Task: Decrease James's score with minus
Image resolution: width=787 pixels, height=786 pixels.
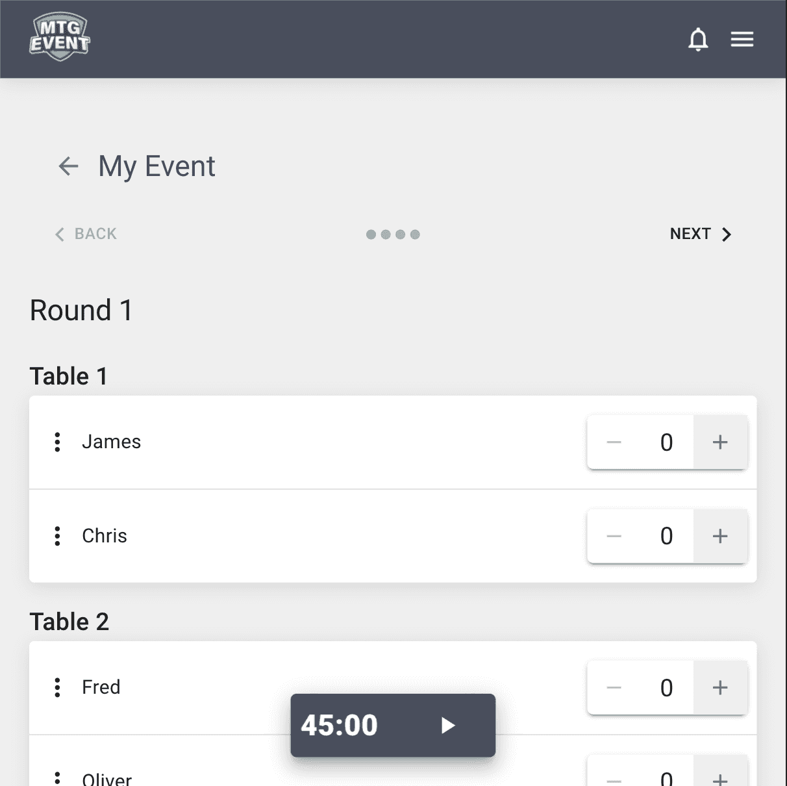Action: (614, 442)
